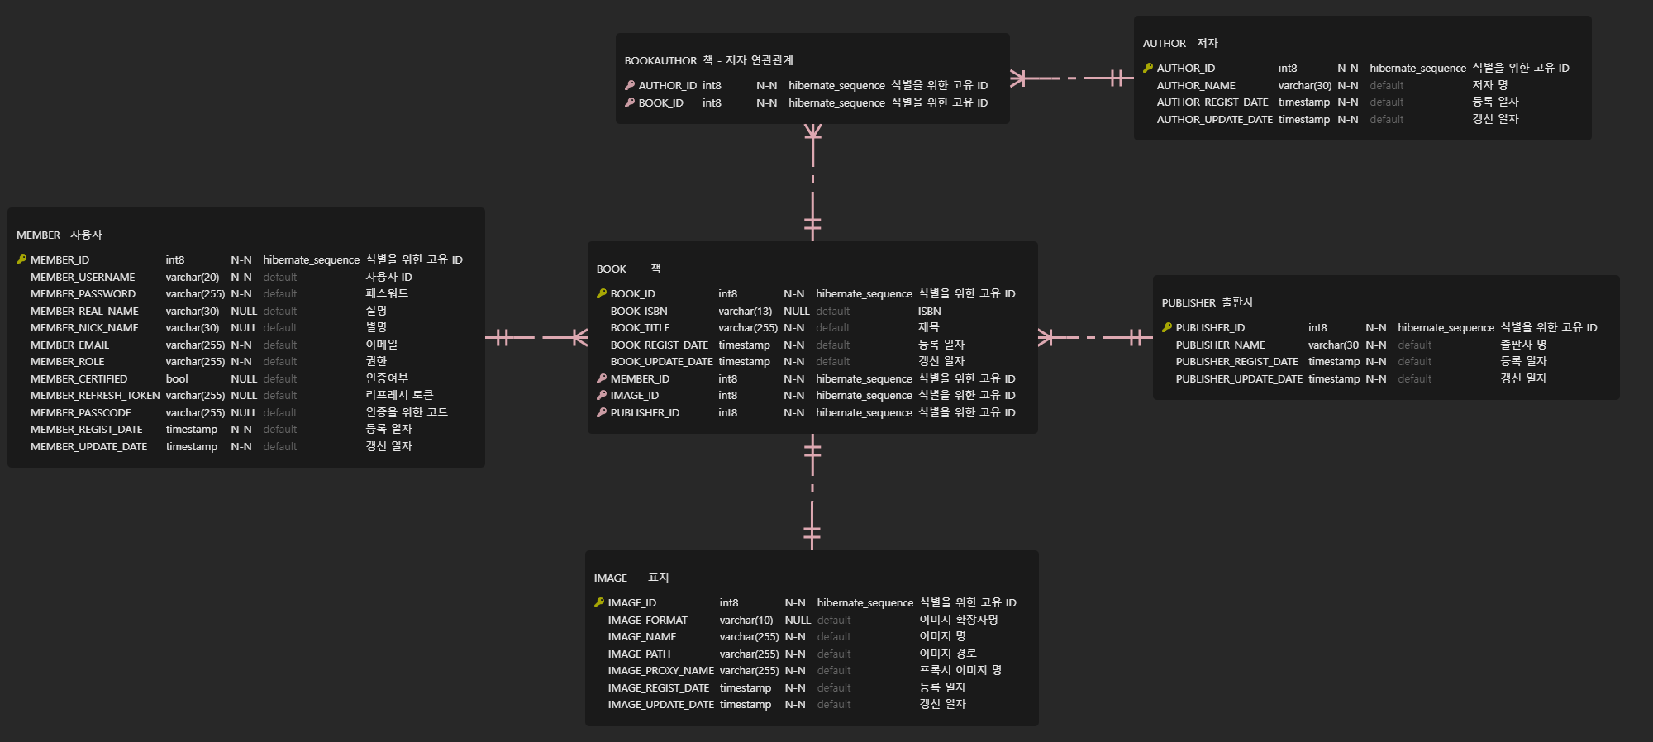
Task: Click the IMAGE_REGIST_DATE column name
Action: tap(659, 687)
